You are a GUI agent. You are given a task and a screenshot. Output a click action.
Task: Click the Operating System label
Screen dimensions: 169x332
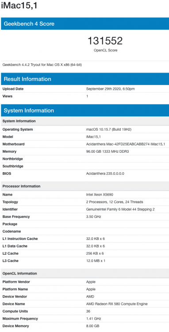coord(18,129)
